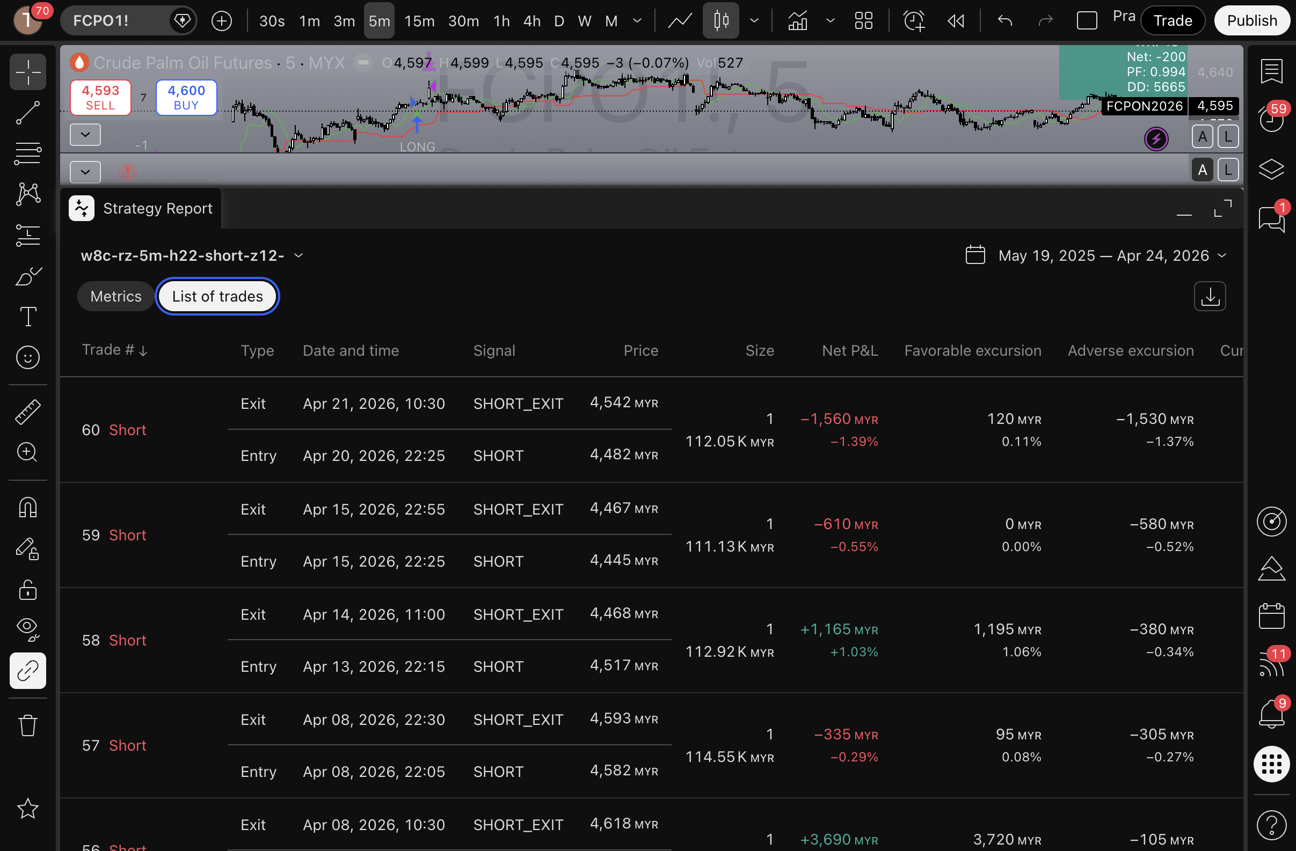Toggle lock all drawings

tap(27, 590)
